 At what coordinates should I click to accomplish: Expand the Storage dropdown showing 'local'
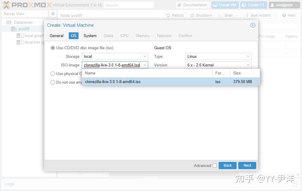pos(144,56)
